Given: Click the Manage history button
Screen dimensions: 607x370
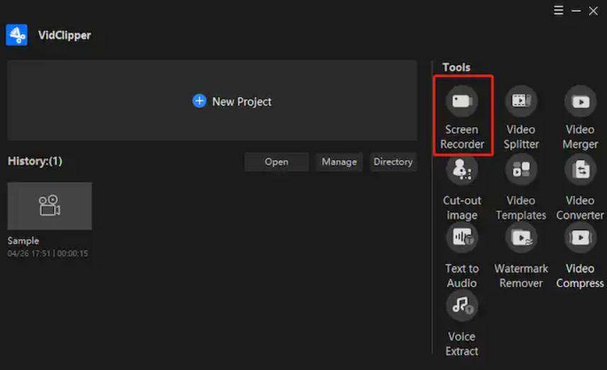Looking at the screenshot, I should pyautogui.click(x=339, y=162).
